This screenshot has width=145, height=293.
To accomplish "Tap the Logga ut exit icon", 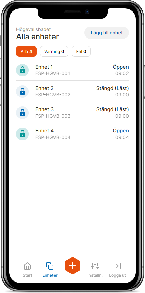I will click(117, 266).
